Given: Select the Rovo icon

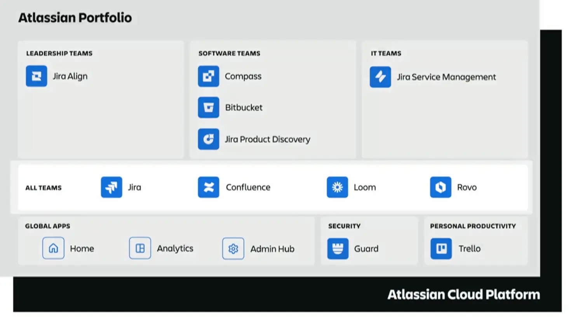Looking at the screenshot, I should point(440,187).
